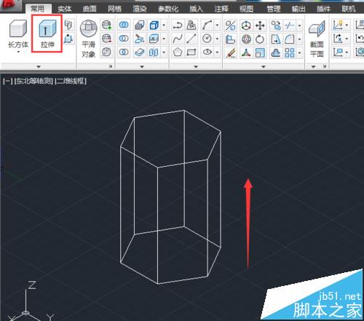The image size is (364, 321).
Task: Select the Subtract solid icon
Action: (x=124, y=39)
